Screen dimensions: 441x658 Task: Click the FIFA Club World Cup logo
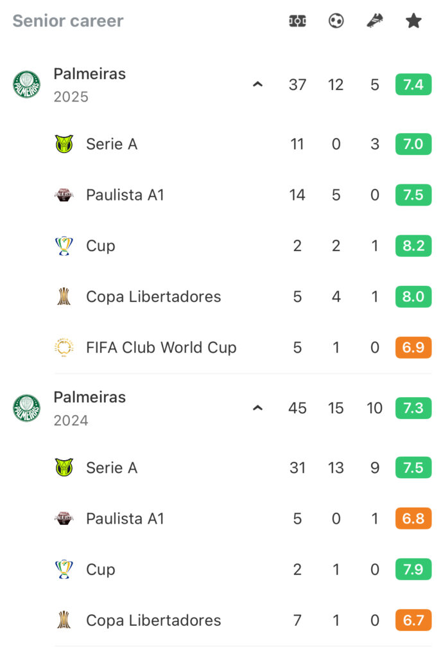pos(64,348)
